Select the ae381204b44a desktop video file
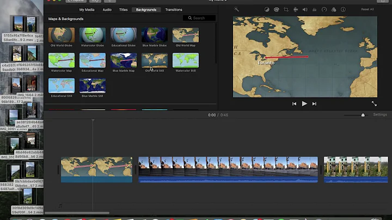The height and width of the screenshot is (220, 392). [x=30, y=116]
